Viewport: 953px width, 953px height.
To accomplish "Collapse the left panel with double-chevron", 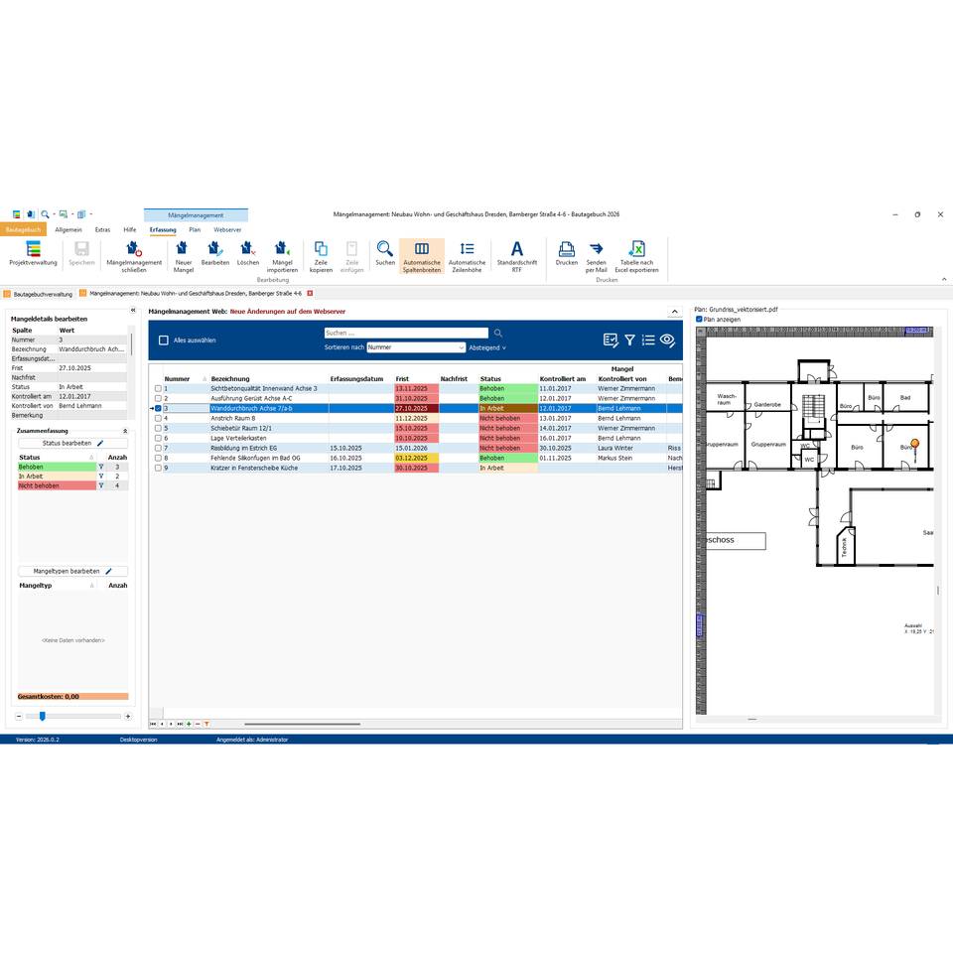I will pyautogui.click(x=132, y=310).
